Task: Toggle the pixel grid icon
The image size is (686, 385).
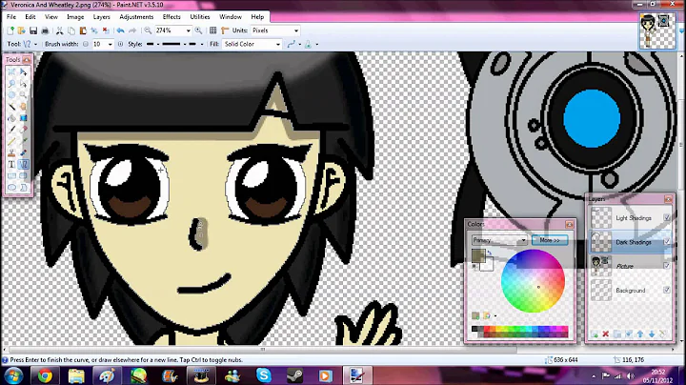Action: pos(213,30)
